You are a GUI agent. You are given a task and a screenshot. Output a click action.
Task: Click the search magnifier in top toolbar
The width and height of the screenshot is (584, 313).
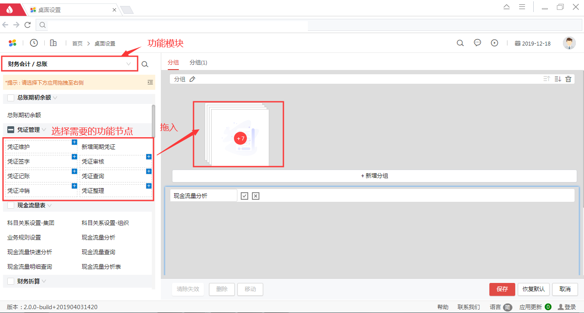click(460, 43)
